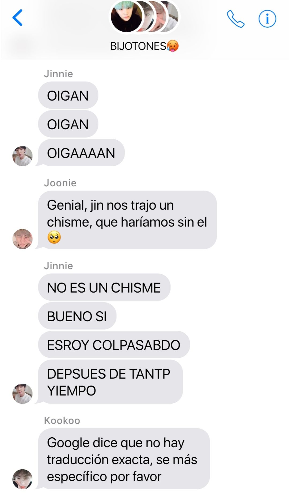
Task: Tap the group avatar cluster at the top
Action: click(144, 17)
